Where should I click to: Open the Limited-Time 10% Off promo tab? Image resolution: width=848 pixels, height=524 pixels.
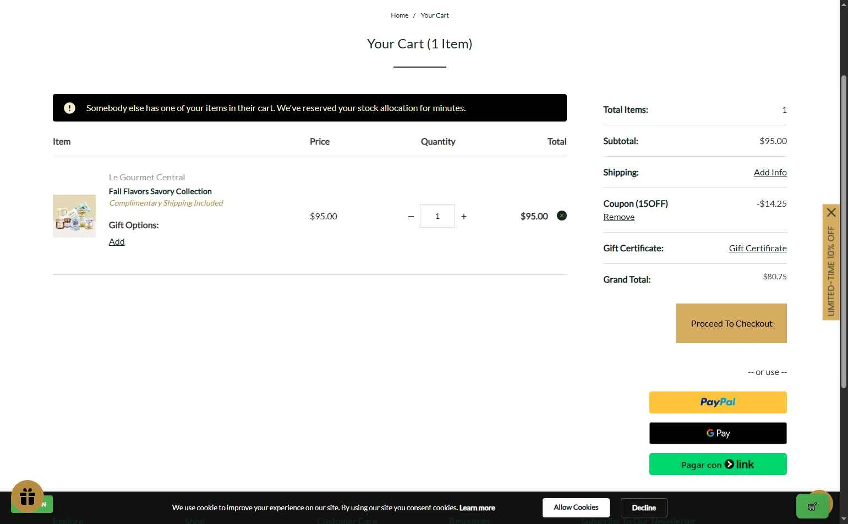(x=831, y=271)
